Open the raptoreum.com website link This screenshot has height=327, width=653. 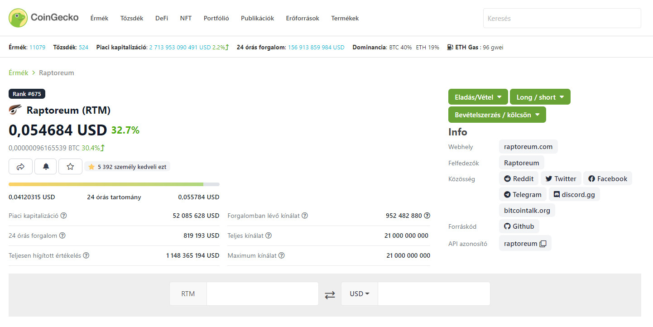(528, 147)
